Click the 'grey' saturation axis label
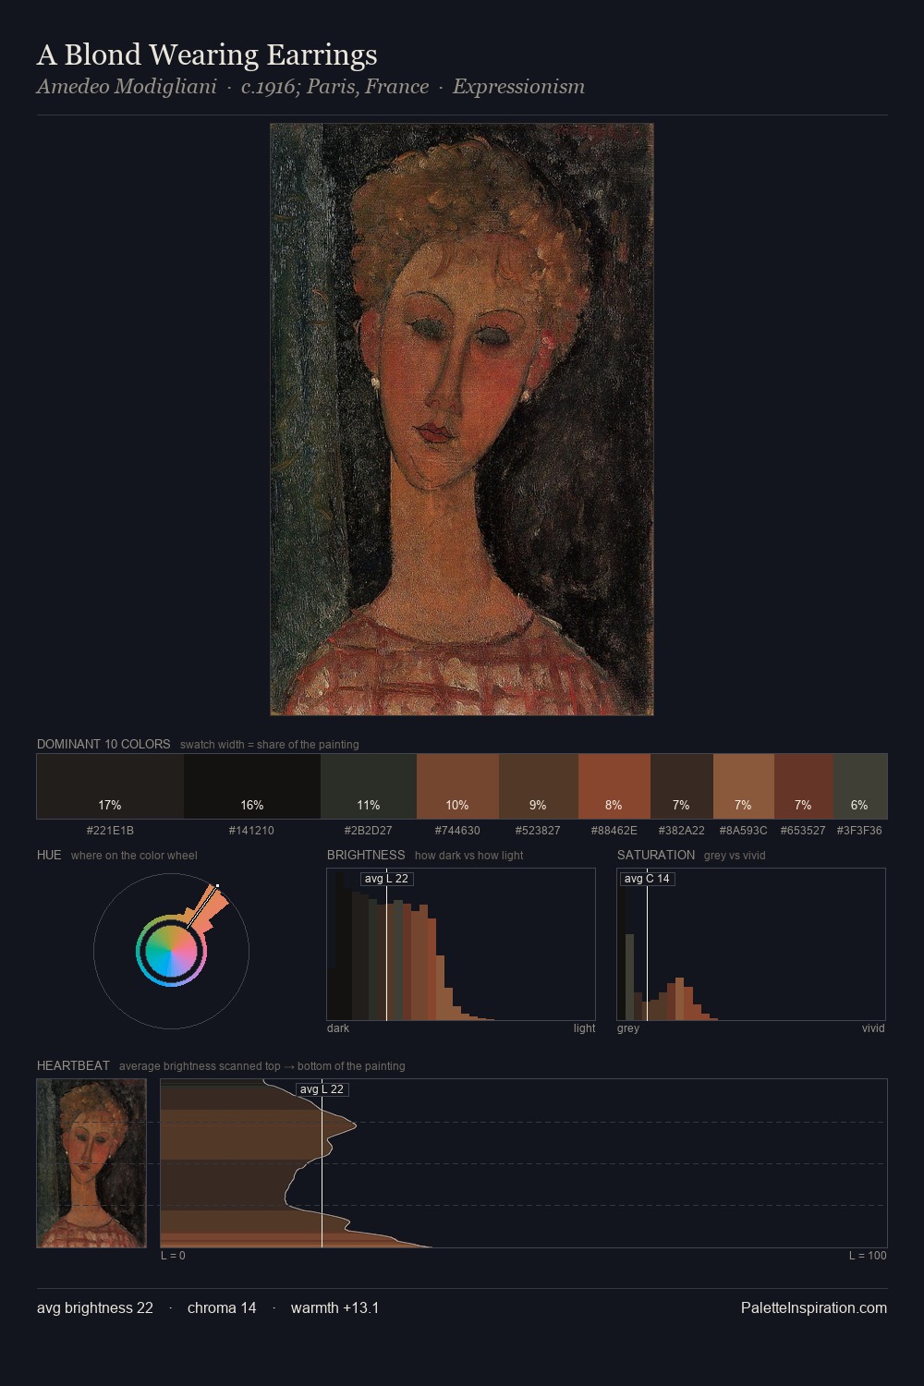 [628, 1028]
